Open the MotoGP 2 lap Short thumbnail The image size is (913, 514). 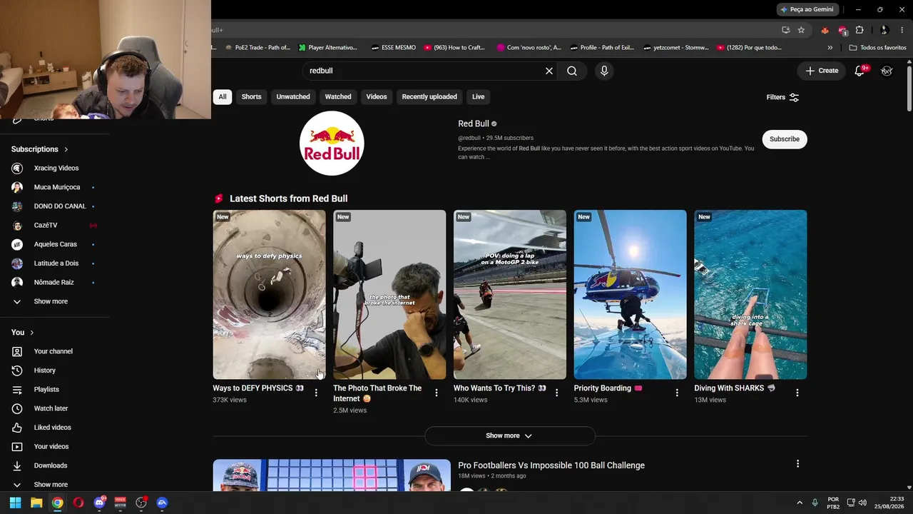click(510, 294)
